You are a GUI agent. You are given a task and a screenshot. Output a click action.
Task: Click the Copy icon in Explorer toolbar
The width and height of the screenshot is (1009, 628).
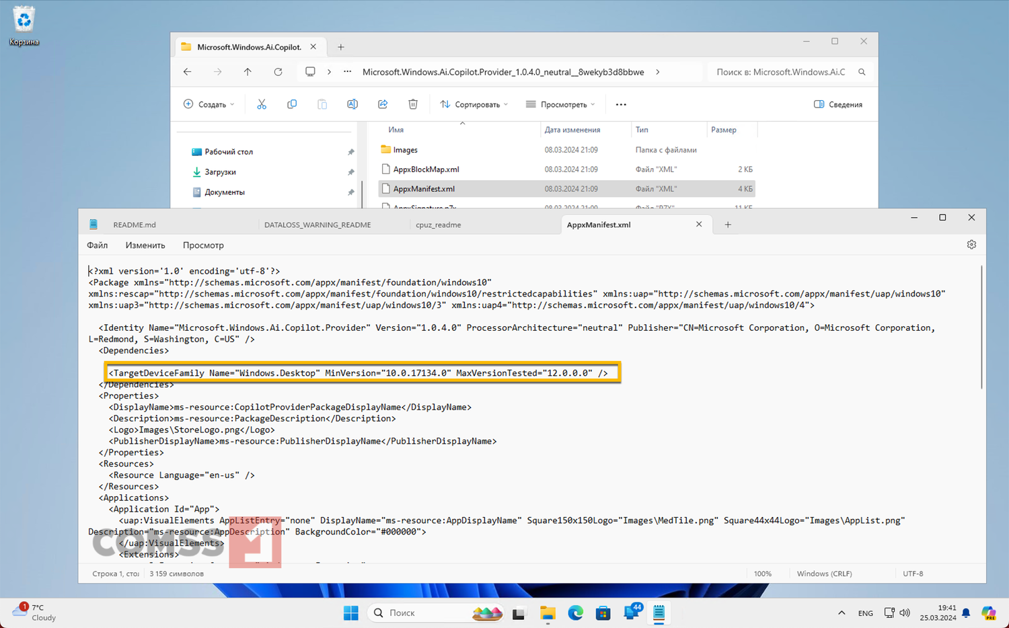(292, 104)
